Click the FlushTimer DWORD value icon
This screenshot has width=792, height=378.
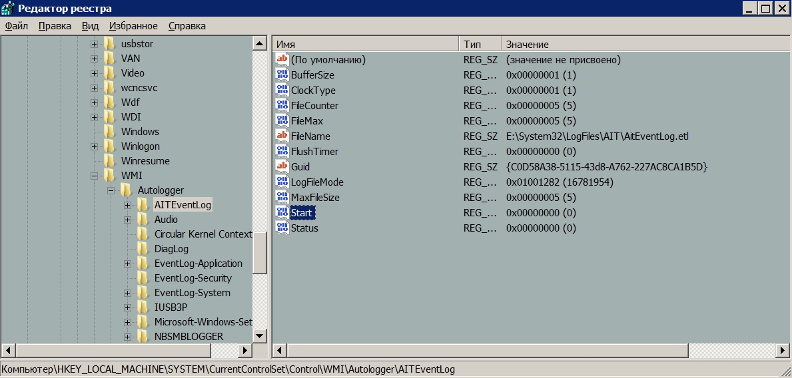pos(282,152)
